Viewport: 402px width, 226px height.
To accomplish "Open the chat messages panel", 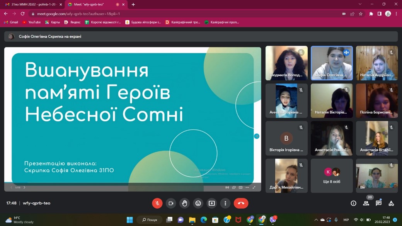I will pyautogui.click(x=378, y=203).
